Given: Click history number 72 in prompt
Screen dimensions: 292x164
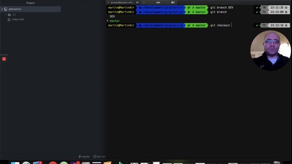Looking at the screenshot, I should [x=264, y=26].
